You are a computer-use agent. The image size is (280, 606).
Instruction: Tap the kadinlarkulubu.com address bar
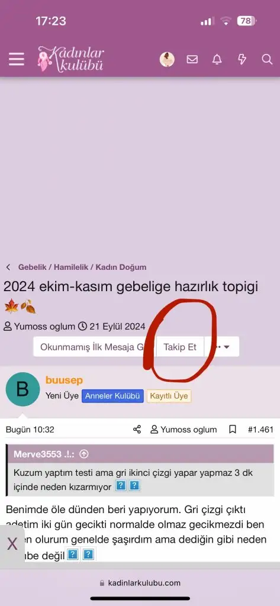pos(140,583)
